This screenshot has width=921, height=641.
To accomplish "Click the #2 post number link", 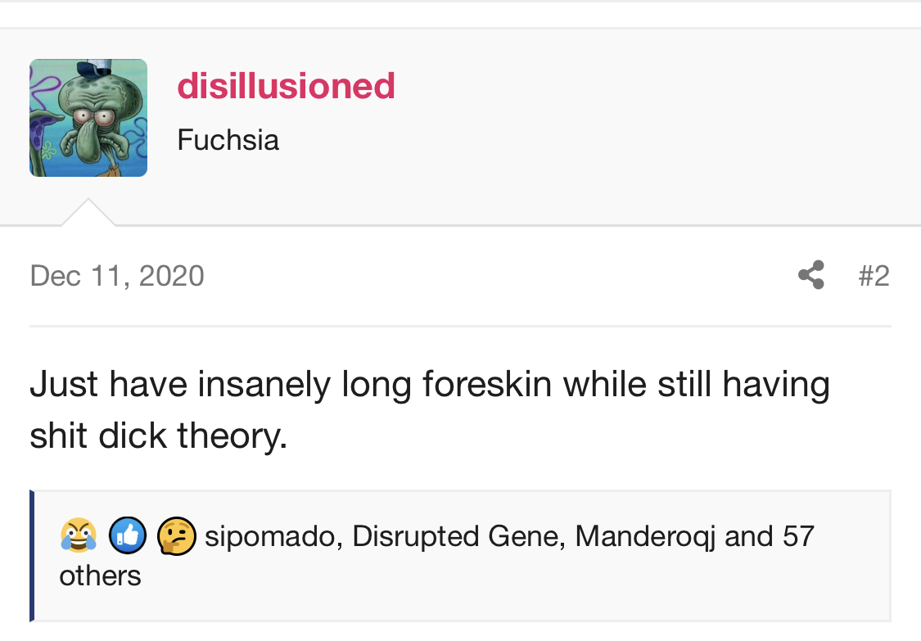I will [x=874, y=275].
